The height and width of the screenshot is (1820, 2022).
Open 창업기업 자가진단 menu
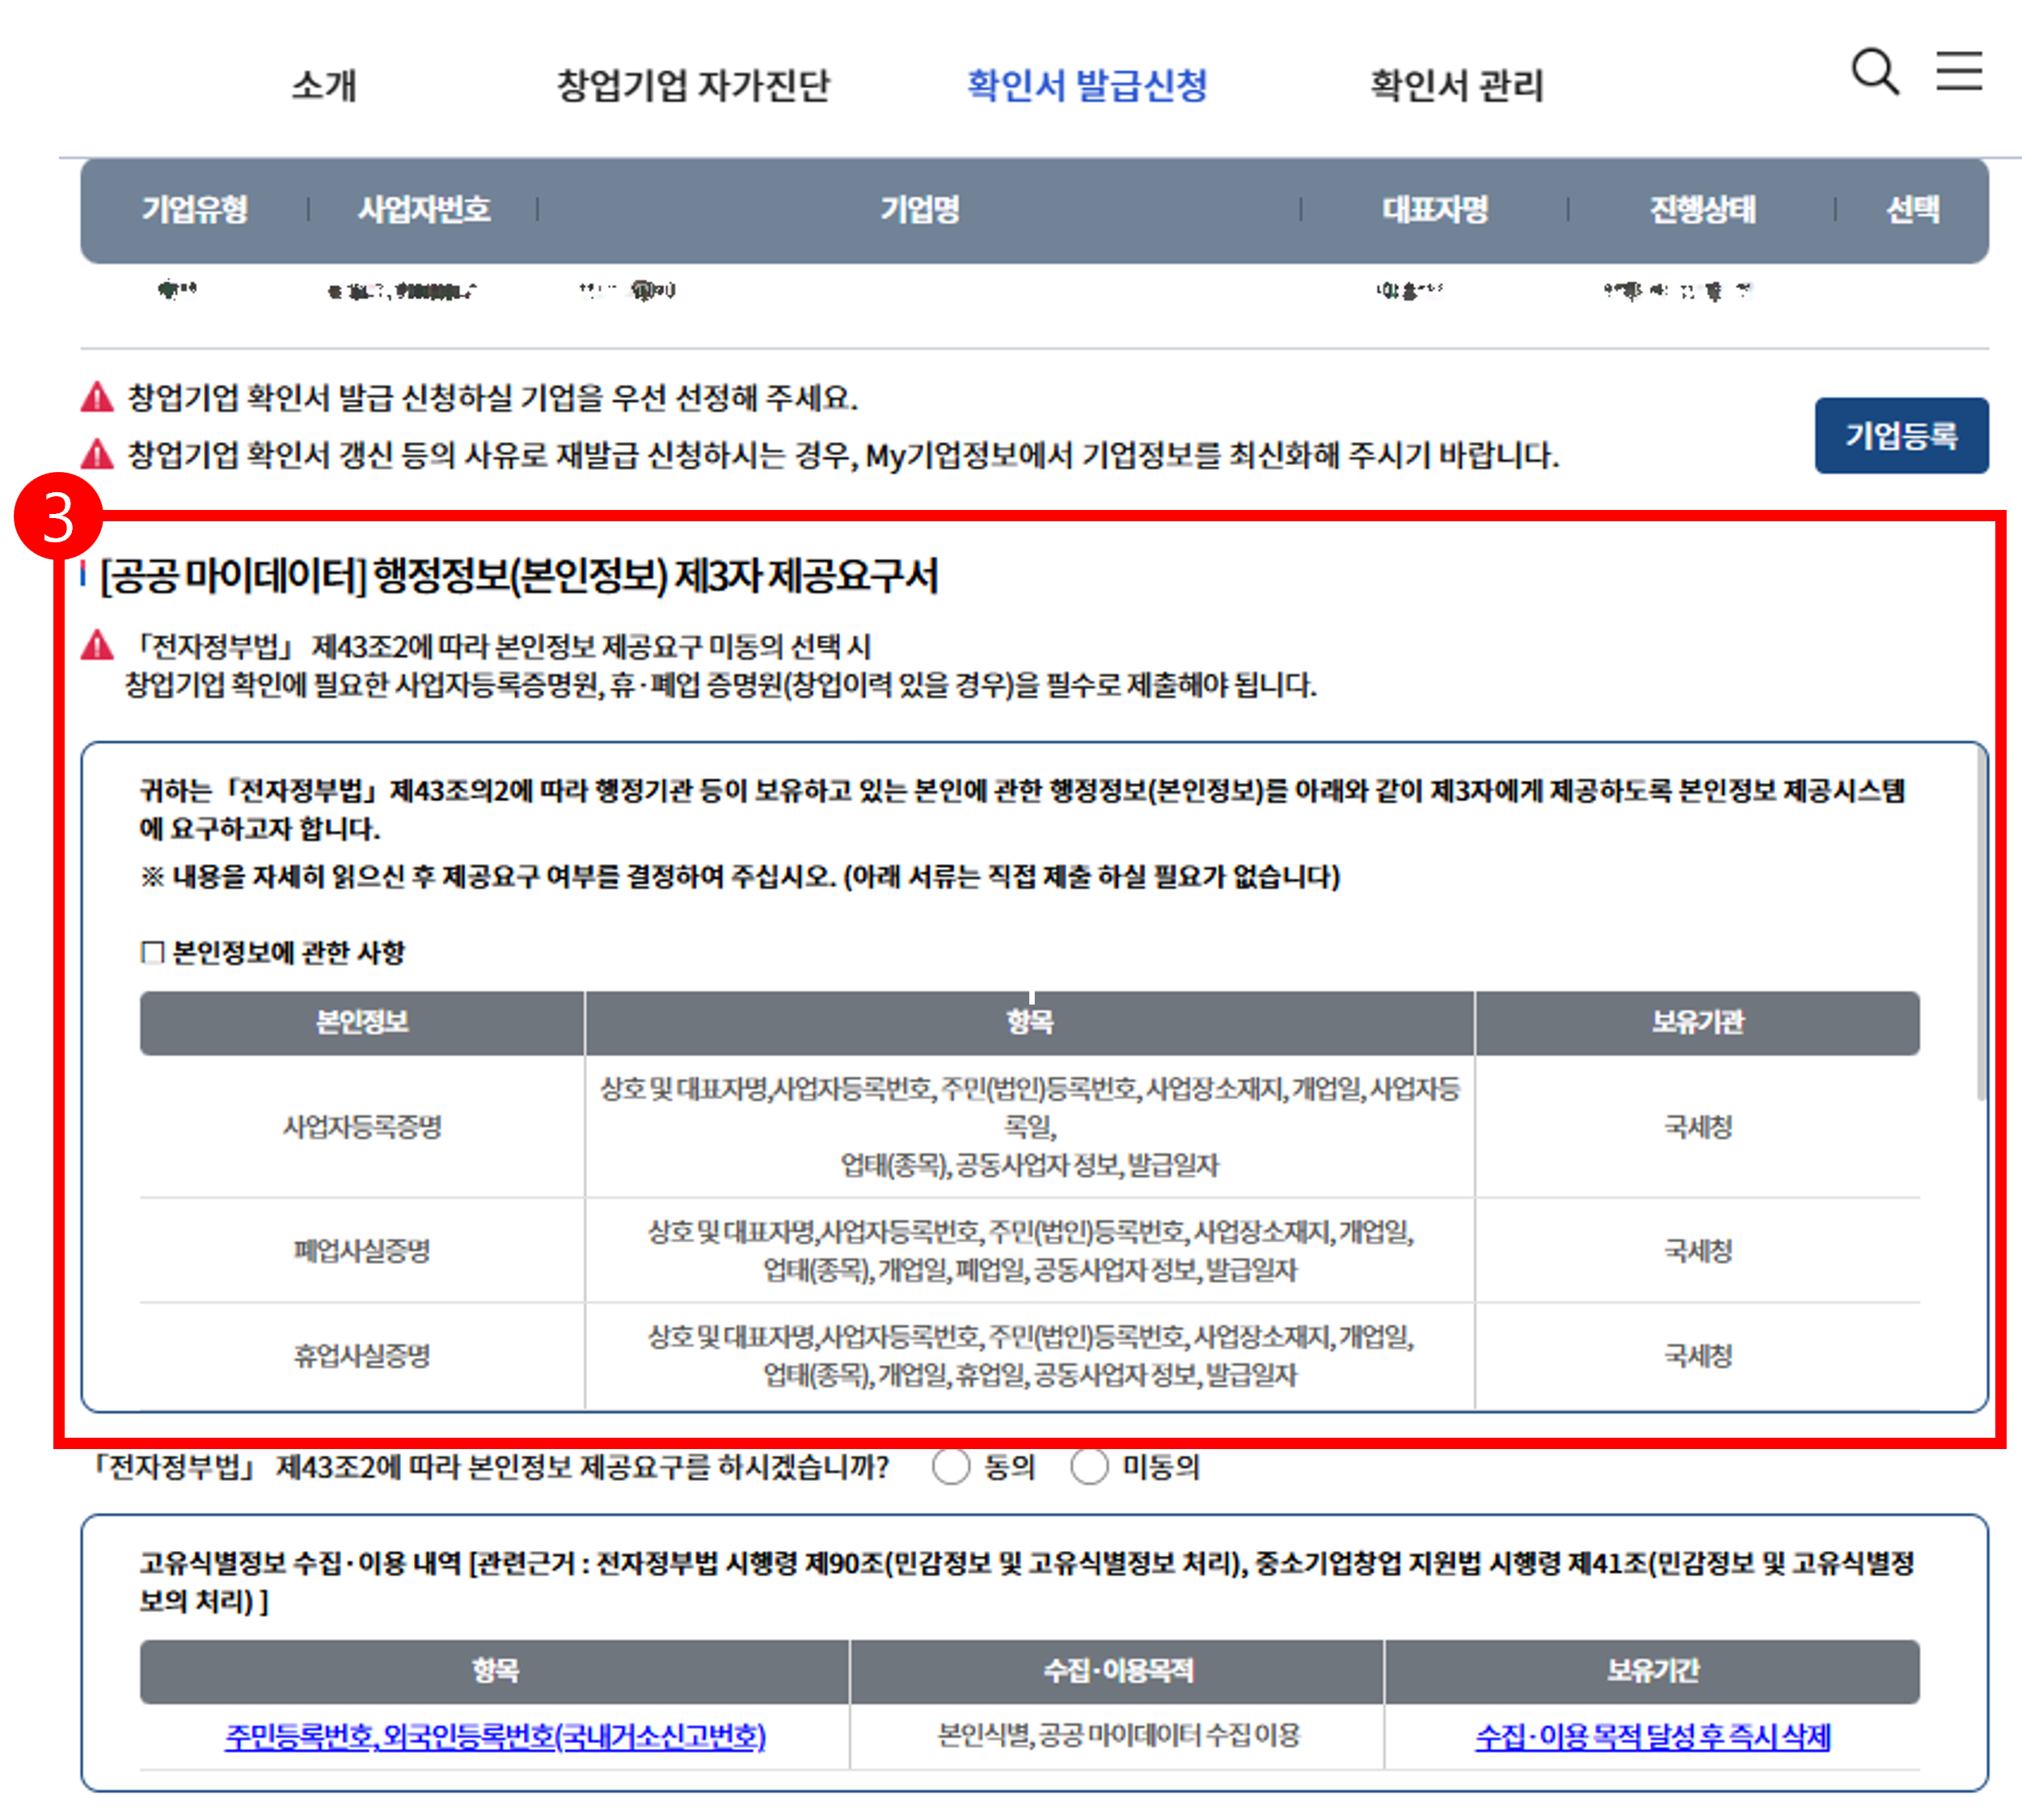coord(692,85)
